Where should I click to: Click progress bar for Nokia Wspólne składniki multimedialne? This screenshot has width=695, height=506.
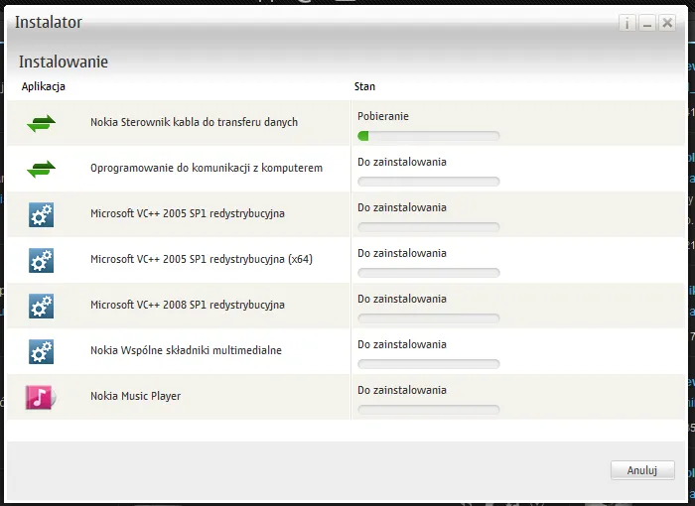429,364
